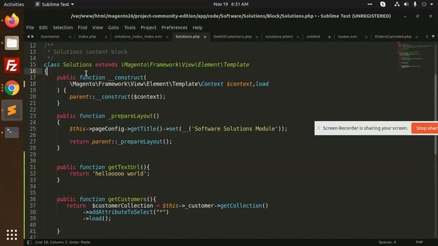Click 'Line 16, Column 2' status text

(x=51, y=243)
